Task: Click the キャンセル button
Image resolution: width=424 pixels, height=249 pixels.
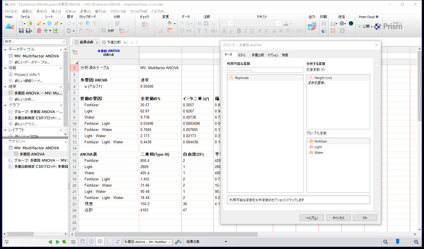Action: (x=338, y=218)
